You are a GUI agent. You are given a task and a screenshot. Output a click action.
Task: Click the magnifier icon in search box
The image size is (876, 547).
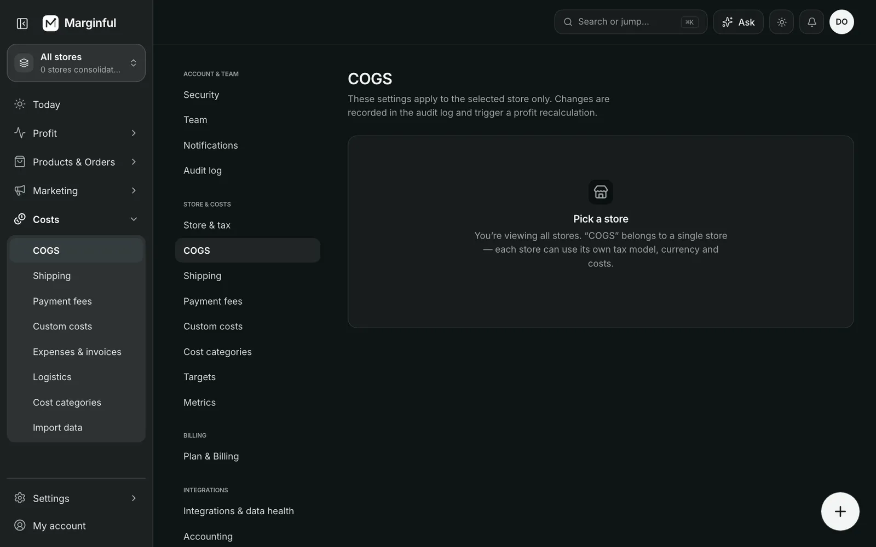pyautogui.click(x=568, y=22)
